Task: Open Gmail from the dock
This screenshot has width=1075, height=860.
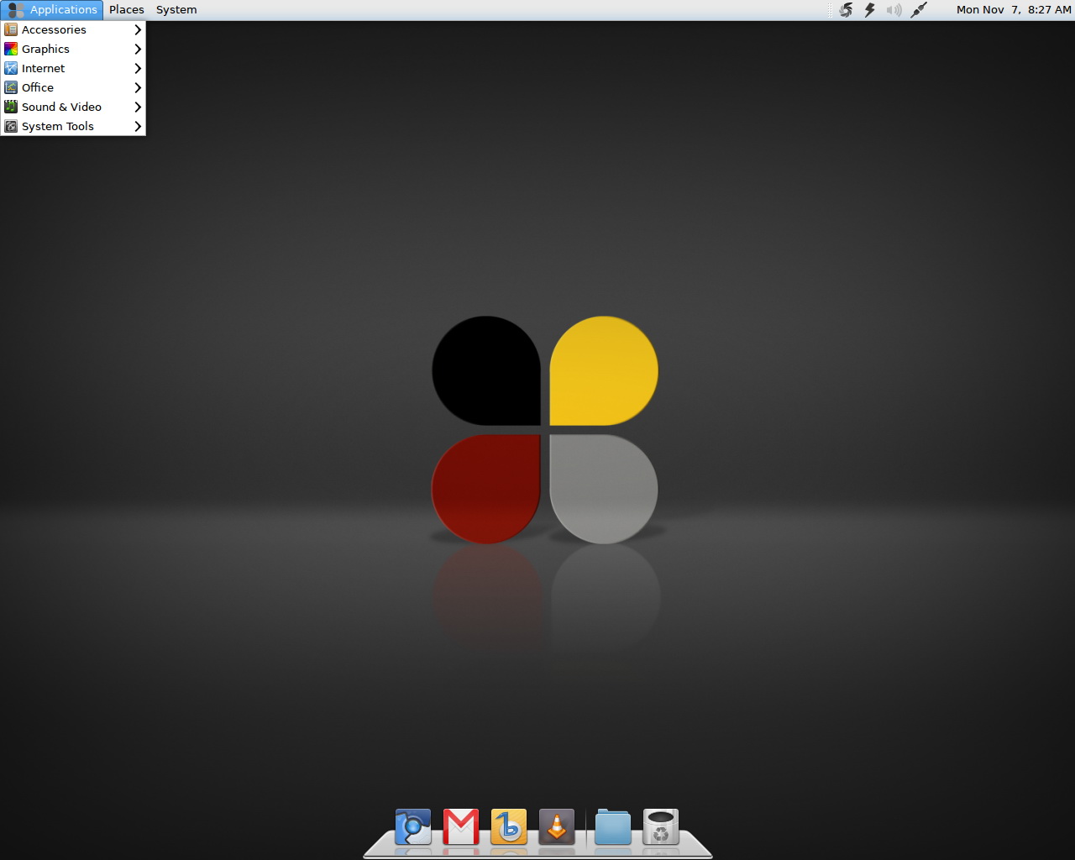Action: coord(461,826)
